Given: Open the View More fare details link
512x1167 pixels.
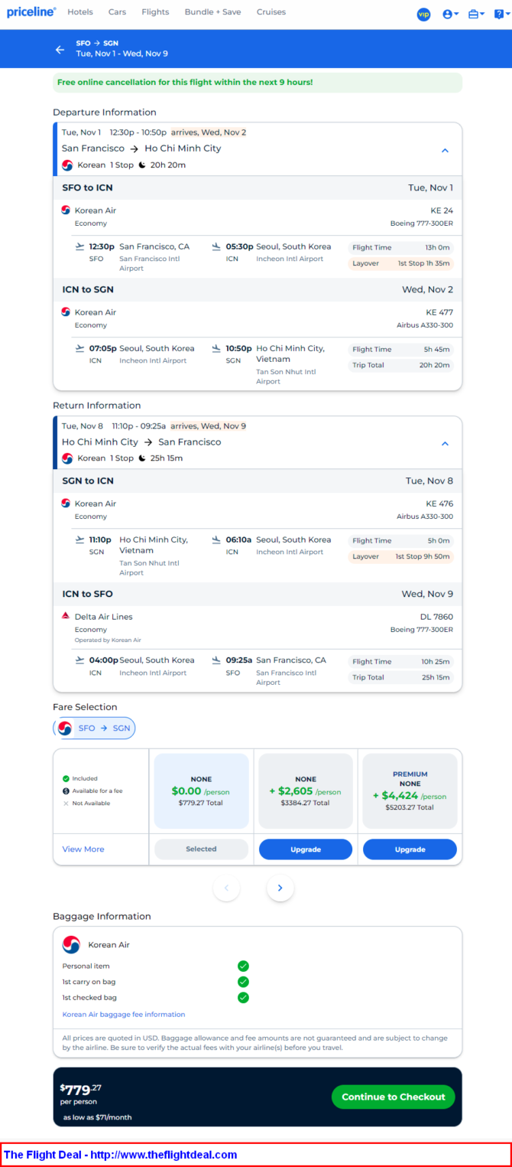Looking at the screenshot, I should tap(83, 849).
